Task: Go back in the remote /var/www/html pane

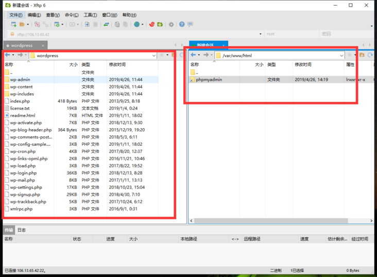Action: (x=193, y=55)
